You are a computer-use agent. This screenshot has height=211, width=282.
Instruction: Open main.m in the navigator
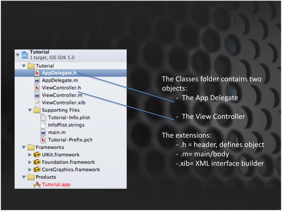tap(57, 132)
